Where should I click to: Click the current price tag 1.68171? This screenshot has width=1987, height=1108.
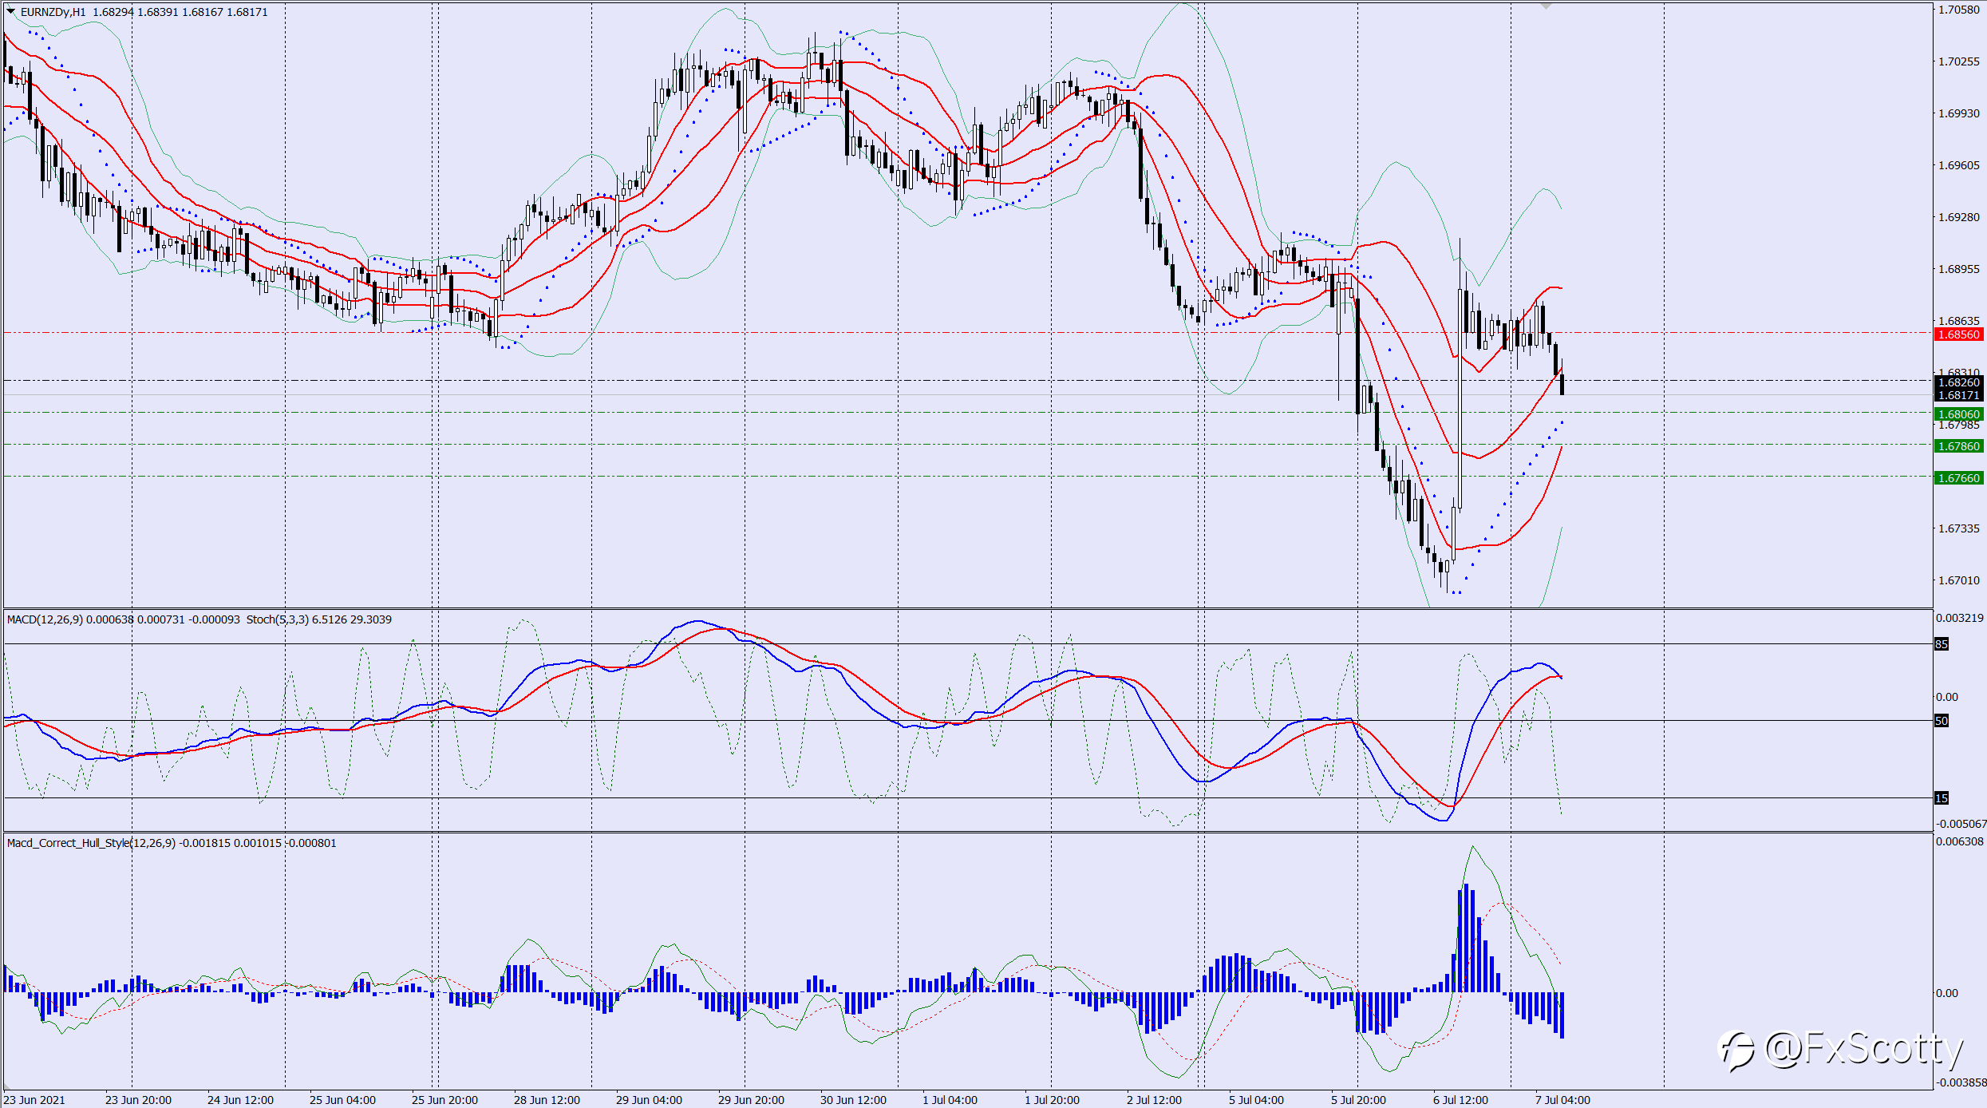pyautogui.click(x=1959, y=395)
